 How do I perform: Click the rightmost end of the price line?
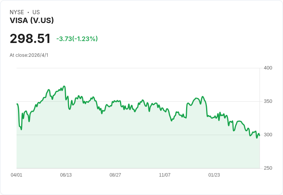260,135
